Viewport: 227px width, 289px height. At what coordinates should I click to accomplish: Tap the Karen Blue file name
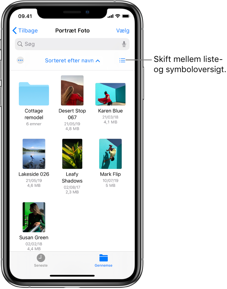click(110, 111)
